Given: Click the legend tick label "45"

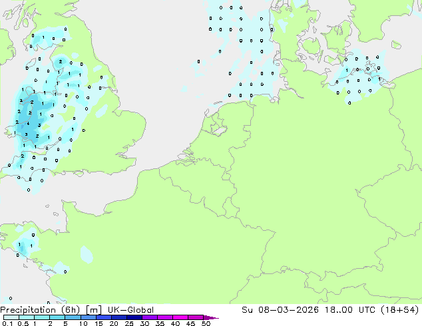Looking at the screenshot, I should tap(190, 323).
